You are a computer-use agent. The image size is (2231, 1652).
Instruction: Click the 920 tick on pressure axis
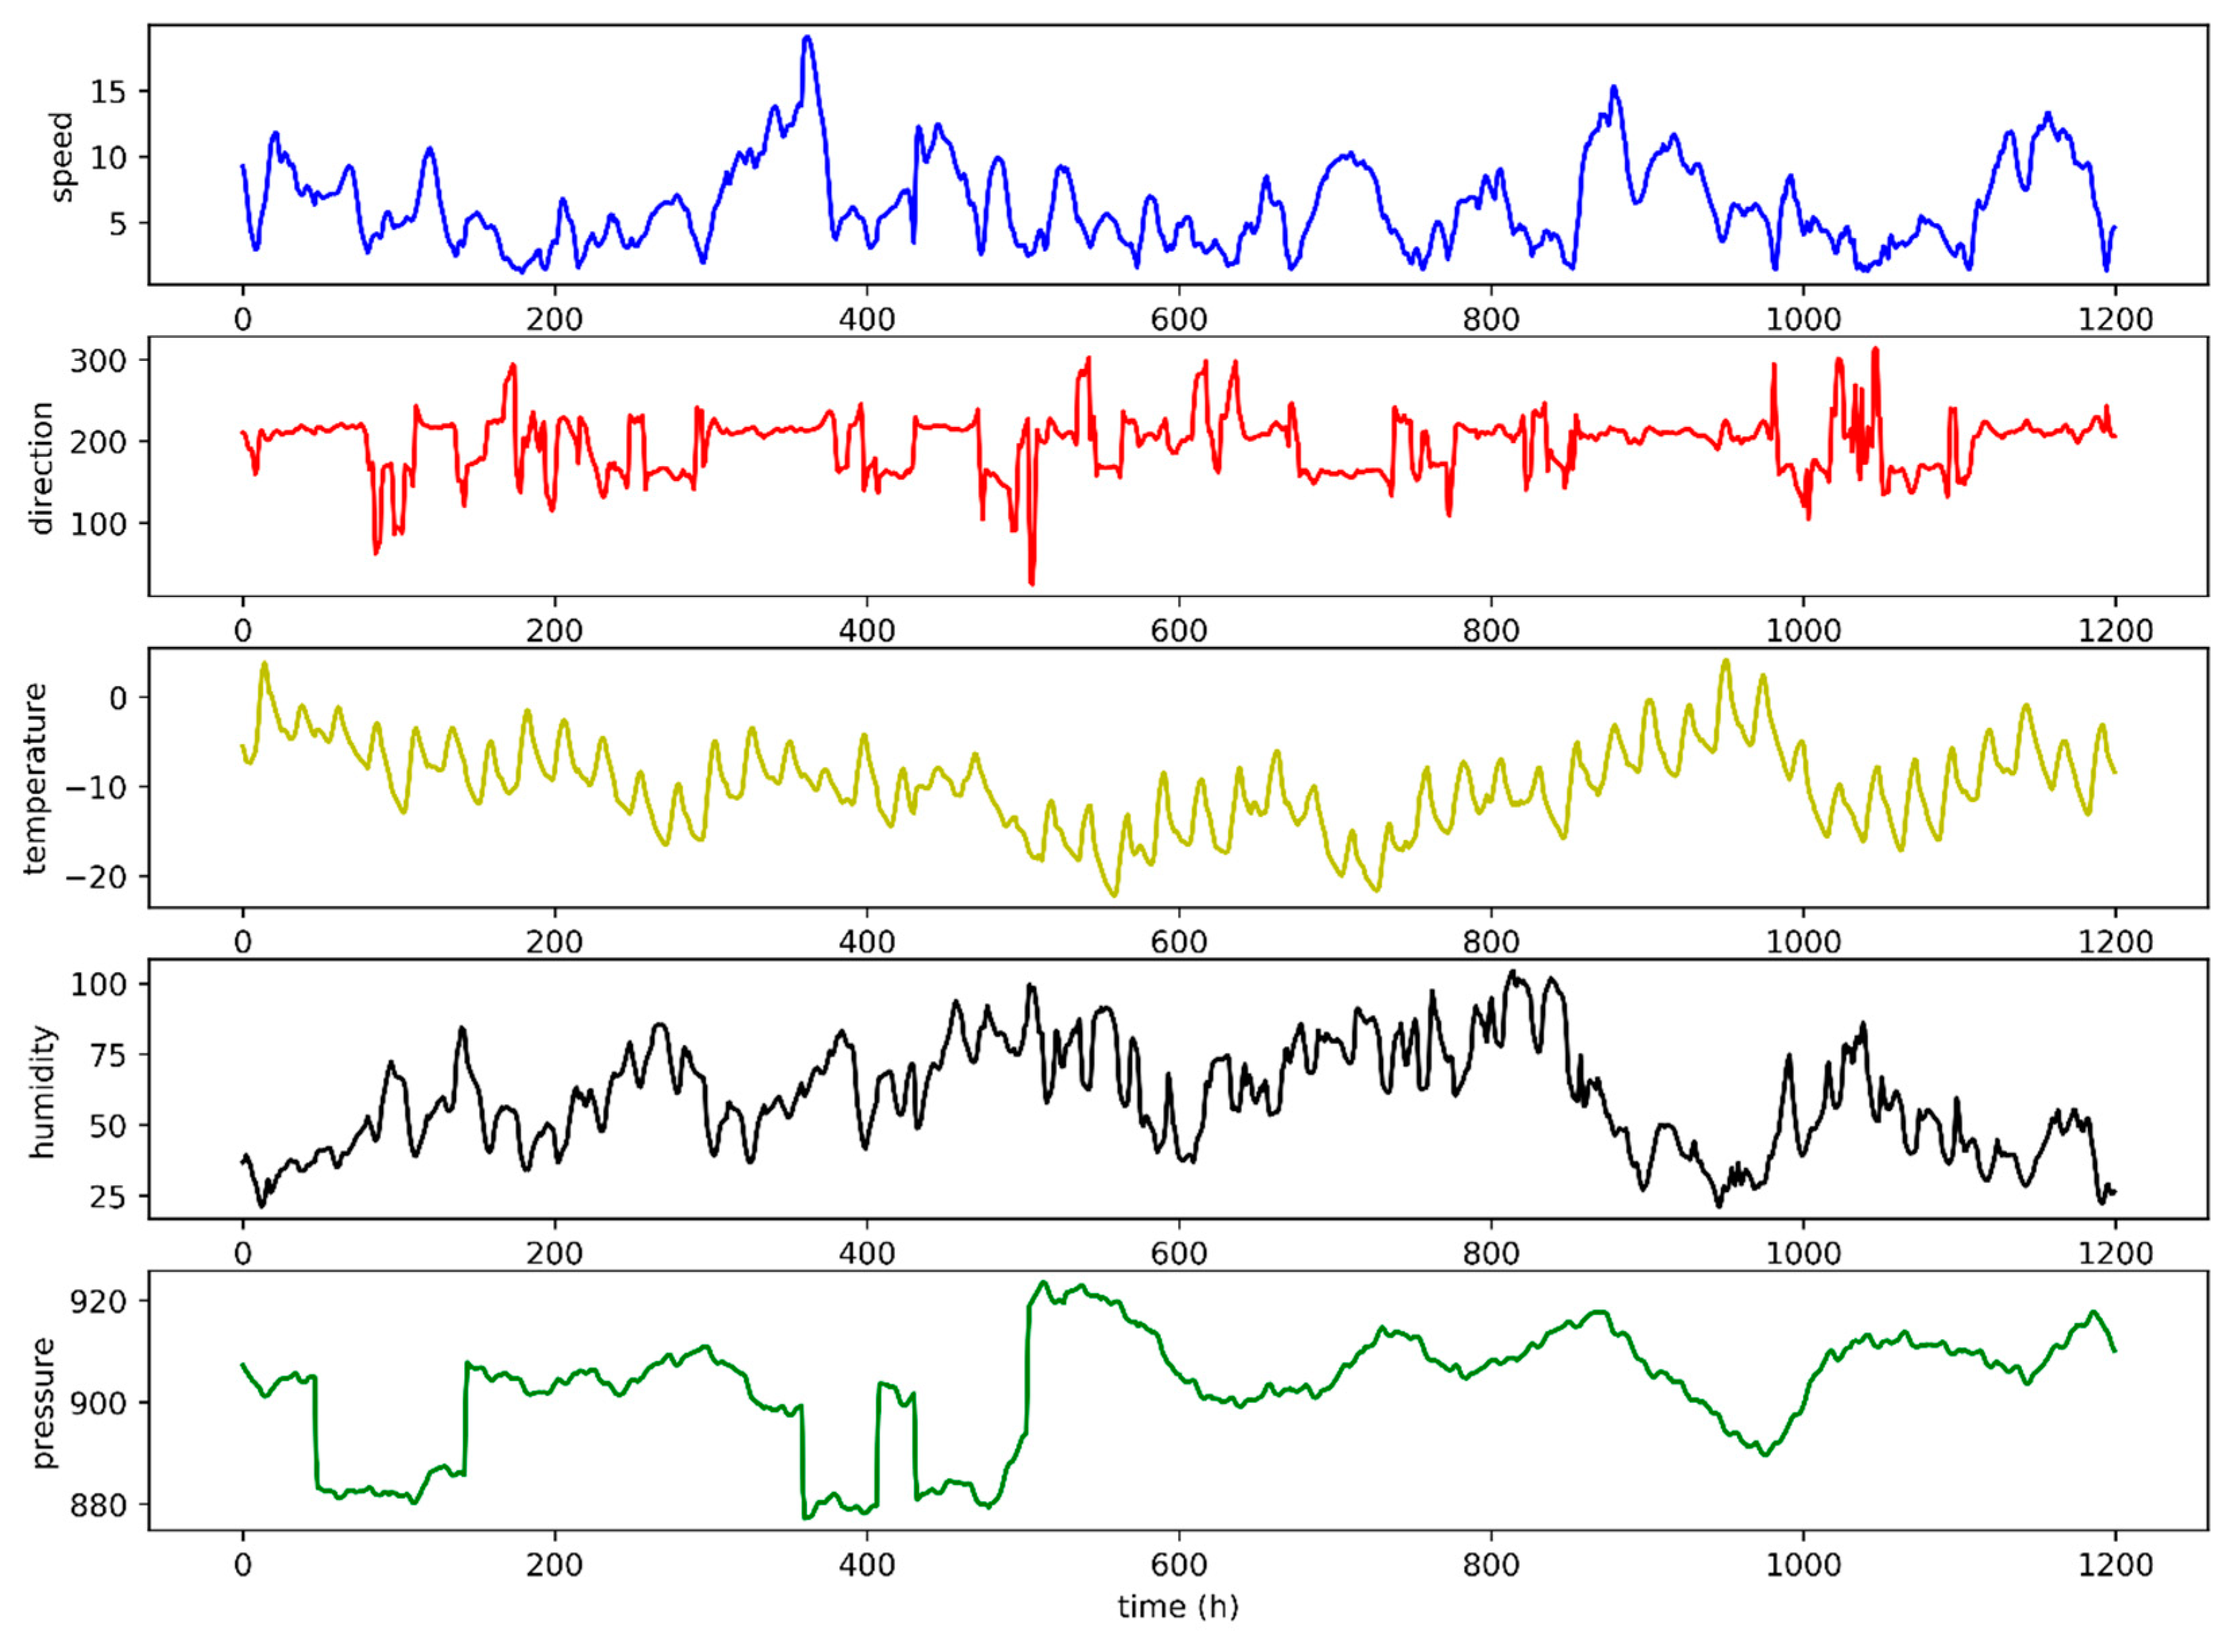click(98, 1301)
